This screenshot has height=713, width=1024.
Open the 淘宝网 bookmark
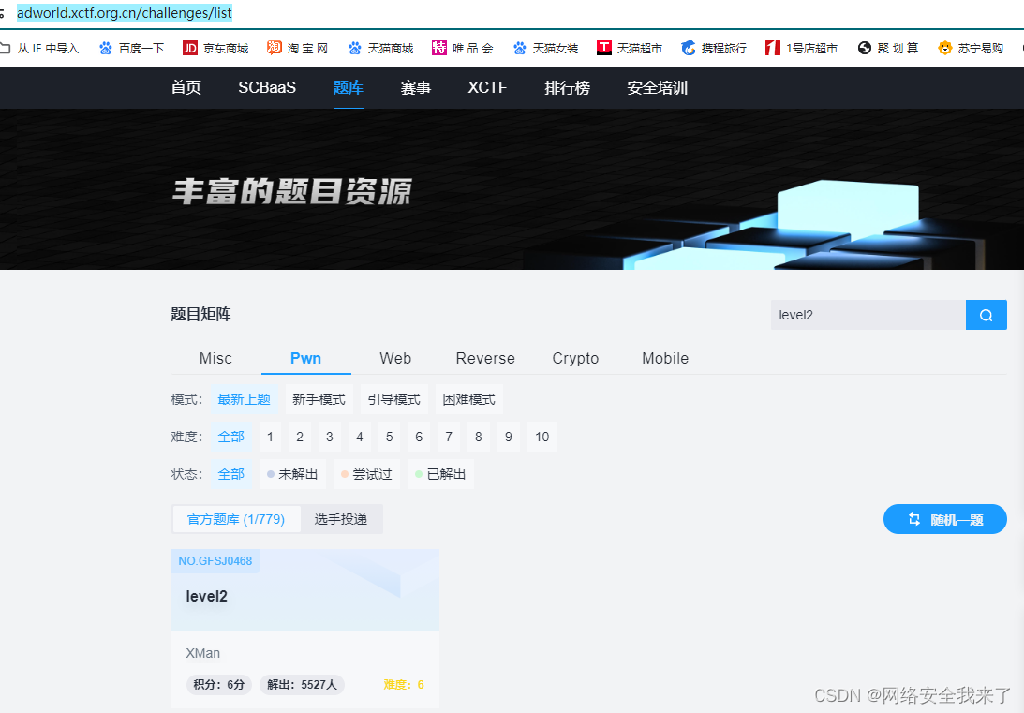click(297, 49)
